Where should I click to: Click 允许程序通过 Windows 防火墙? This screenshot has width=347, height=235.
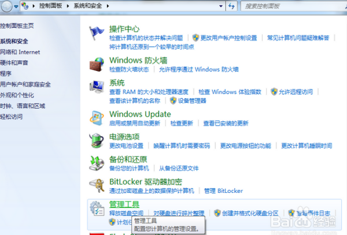point(199,69)
